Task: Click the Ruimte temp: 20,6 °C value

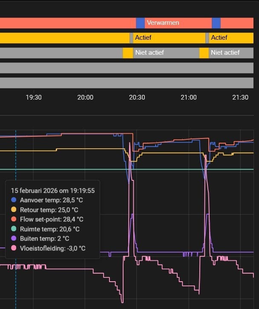Action: [x=50, y=229]
